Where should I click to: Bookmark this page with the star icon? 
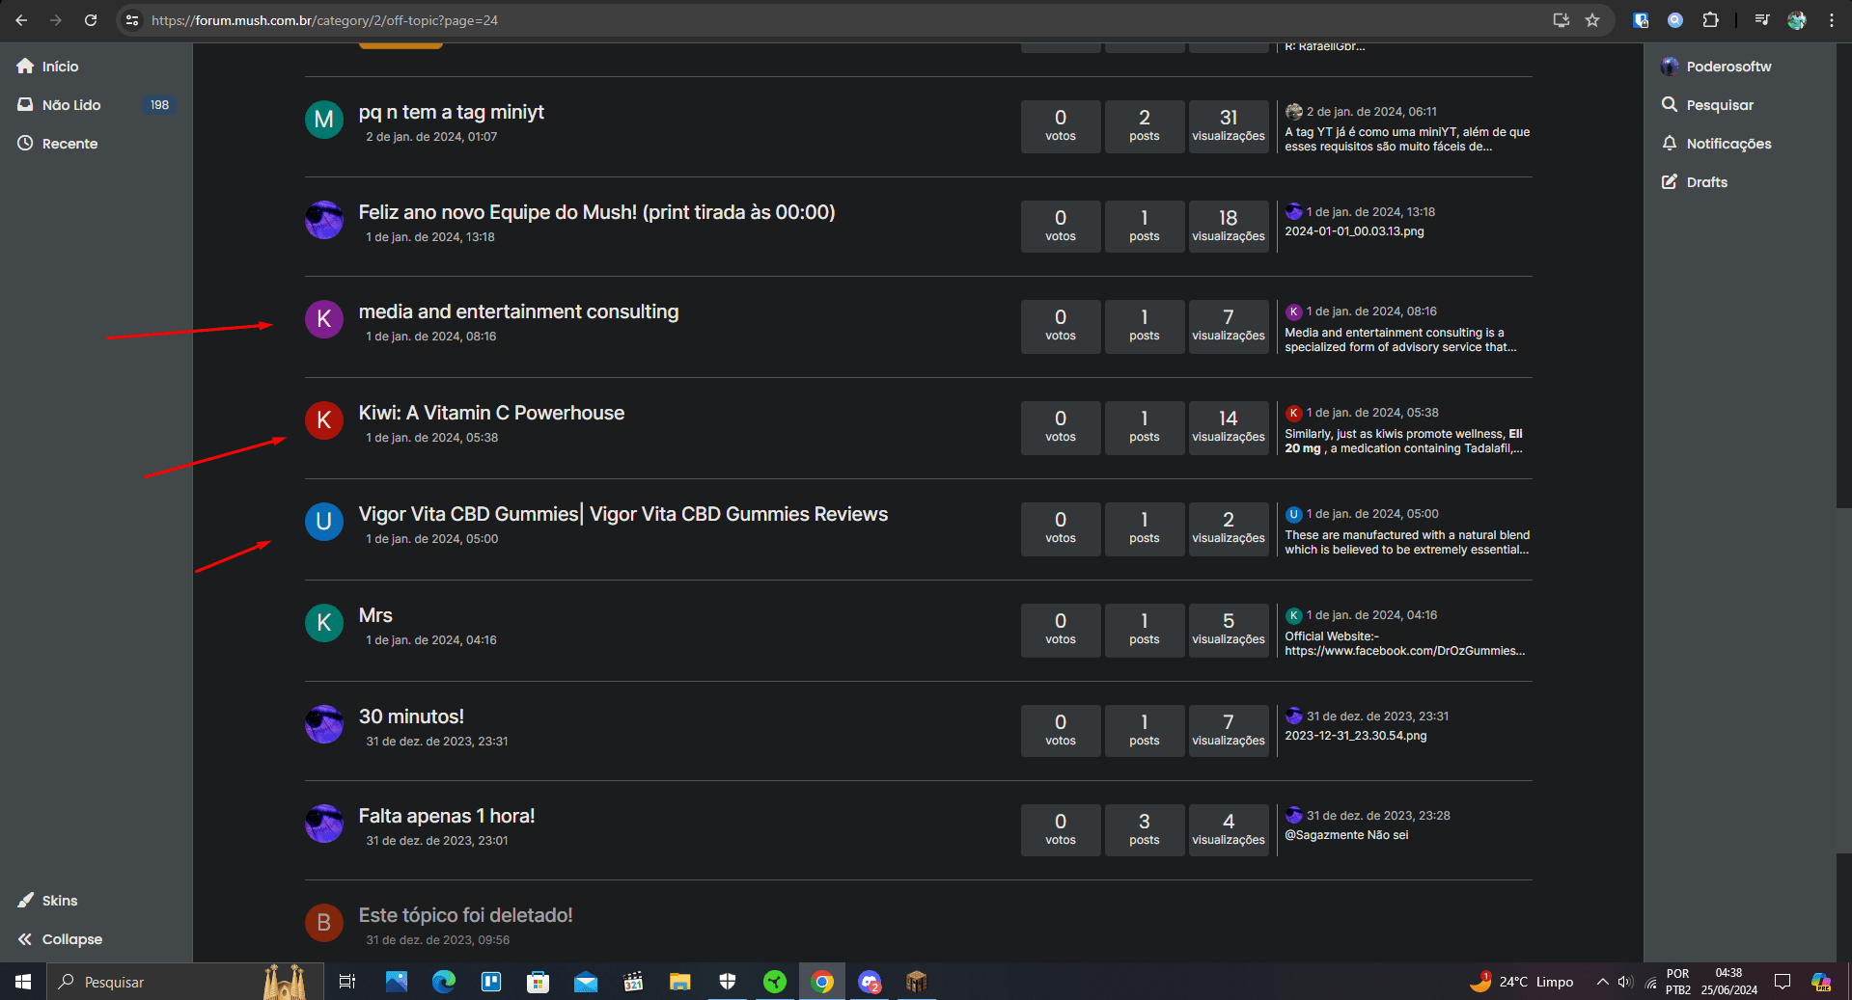coord(1592,20)
